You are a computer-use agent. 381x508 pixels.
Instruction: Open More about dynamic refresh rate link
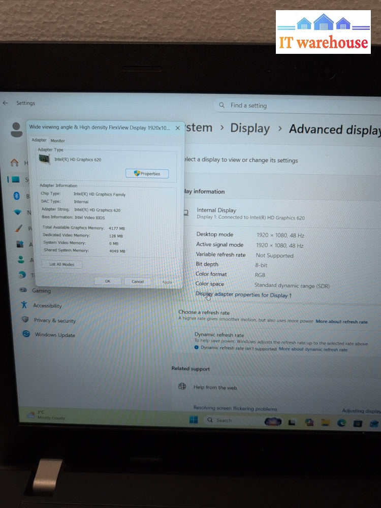[313, 350]
